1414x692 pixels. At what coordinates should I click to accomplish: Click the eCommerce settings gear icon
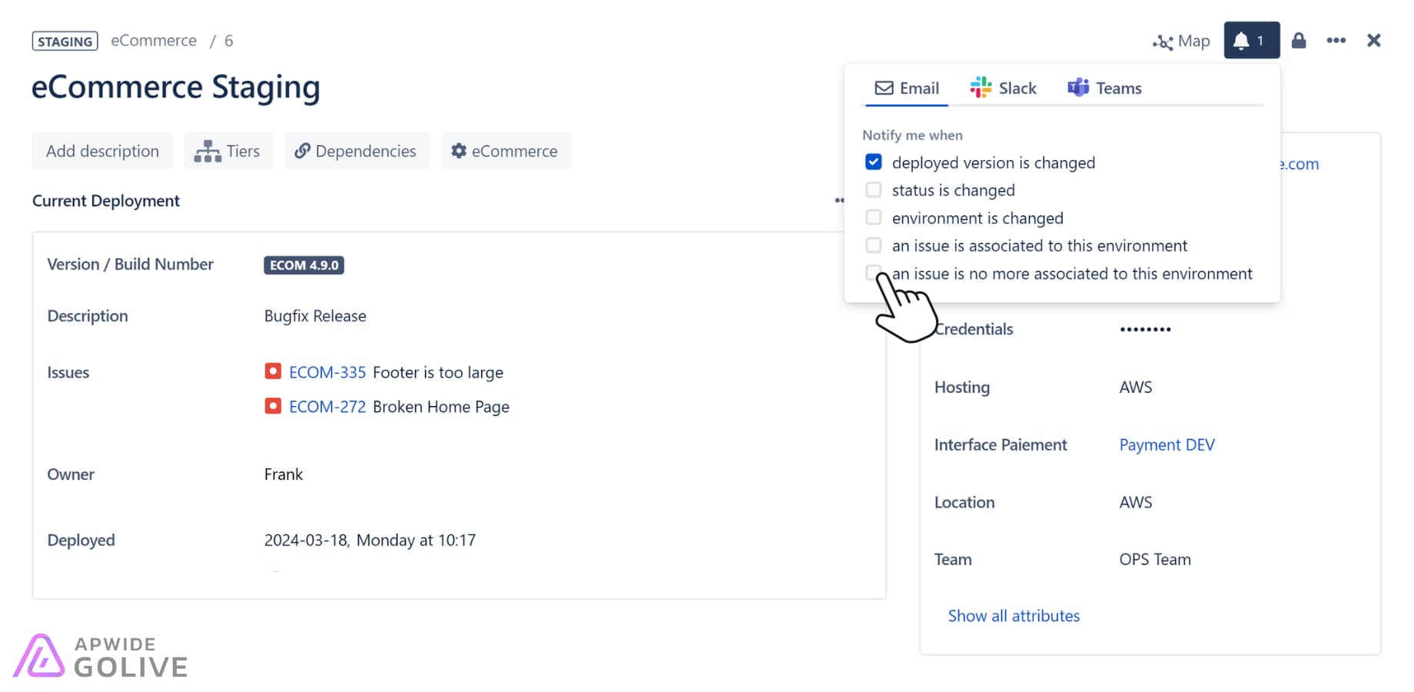pos(459,151)
